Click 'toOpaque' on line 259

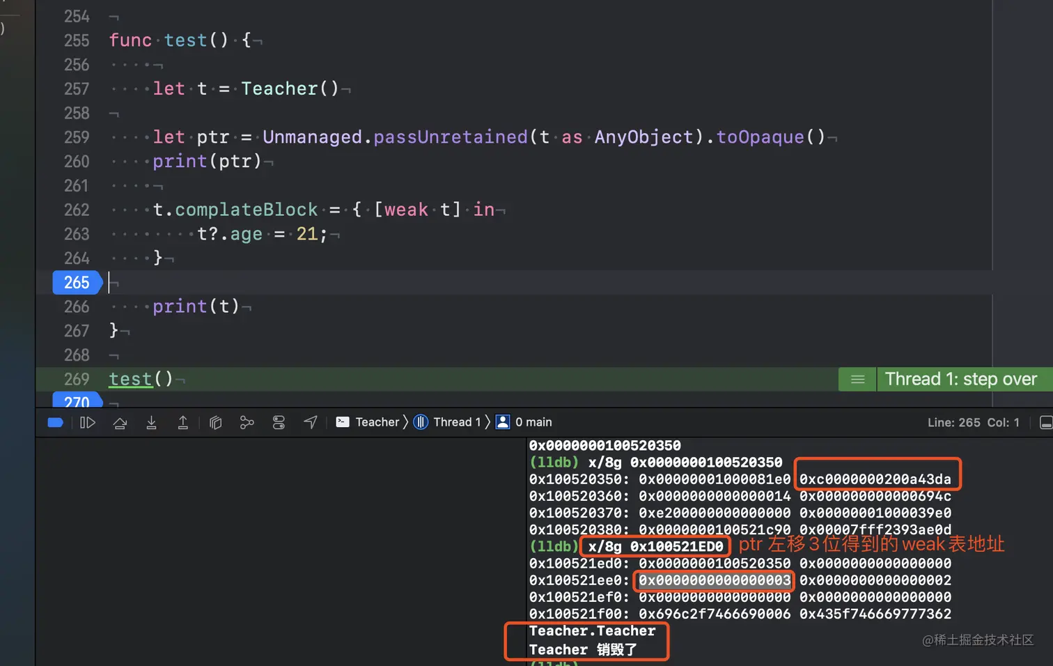click(x=760, y=137)
